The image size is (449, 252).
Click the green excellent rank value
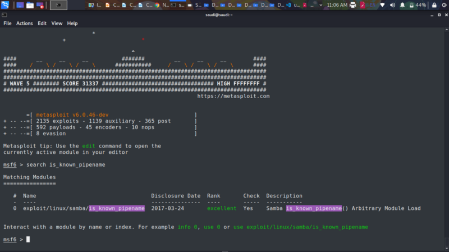click(x=222, y=208)
